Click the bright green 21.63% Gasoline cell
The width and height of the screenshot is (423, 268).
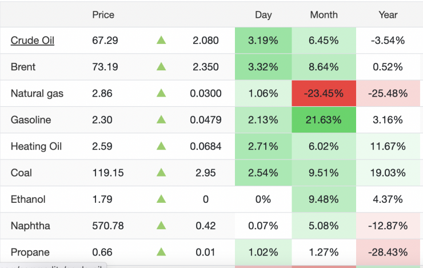[324, 120]
